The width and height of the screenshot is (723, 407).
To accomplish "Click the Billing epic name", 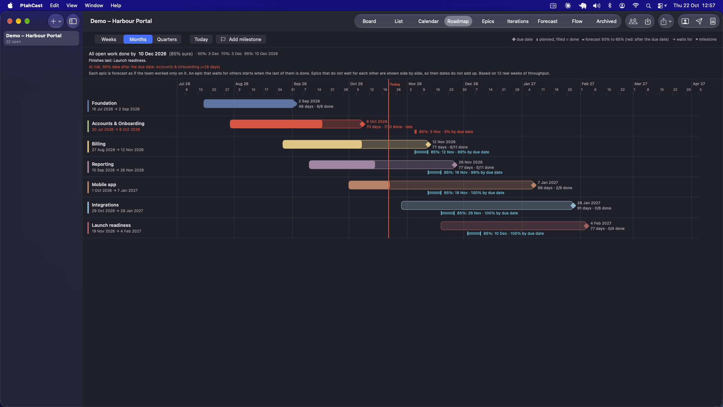I will click(99, 144).
